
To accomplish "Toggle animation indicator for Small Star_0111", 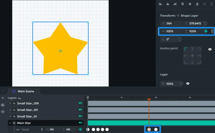I will (80, 103).
